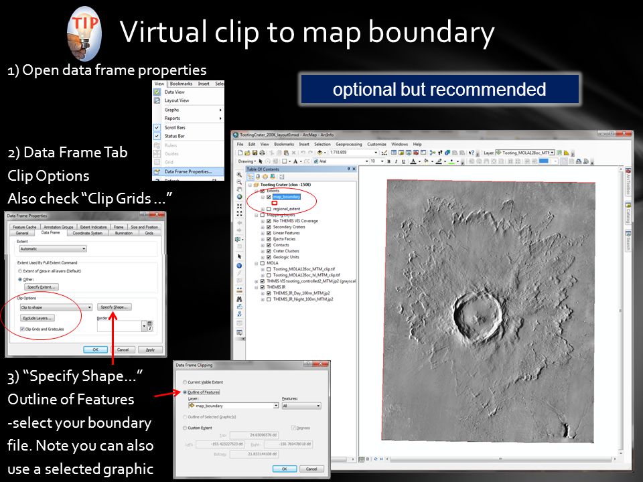Click the Open folder icon in ArcMap toolbar

pos(247,153)
